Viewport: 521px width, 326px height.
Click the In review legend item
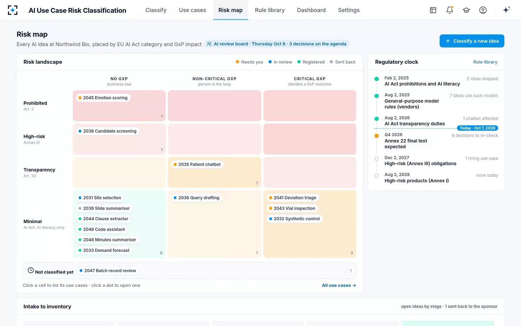click(x=280, y=62)
